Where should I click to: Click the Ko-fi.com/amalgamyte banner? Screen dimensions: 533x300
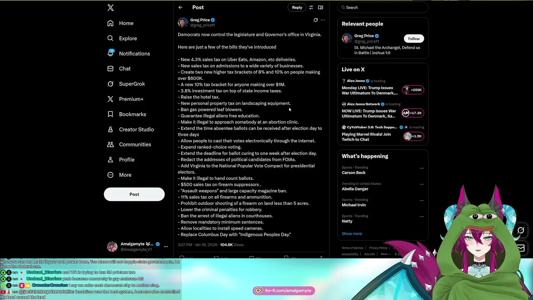tap(284, 290)
